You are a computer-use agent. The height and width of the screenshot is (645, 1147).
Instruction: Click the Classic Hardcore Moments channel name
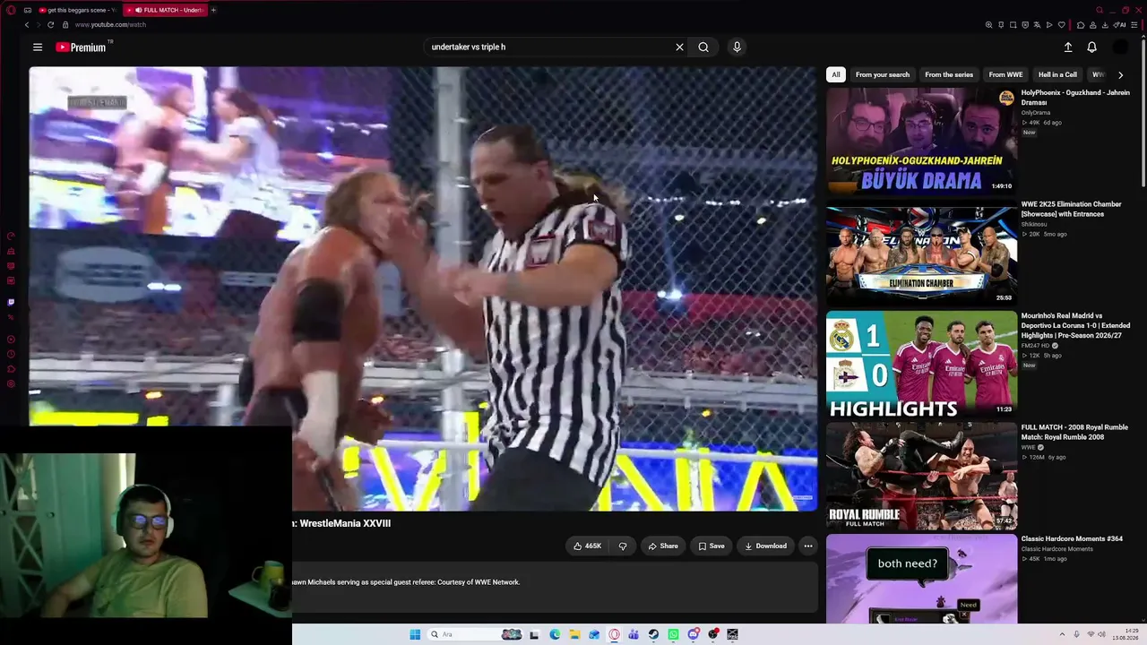click(x=1057, y=549)
